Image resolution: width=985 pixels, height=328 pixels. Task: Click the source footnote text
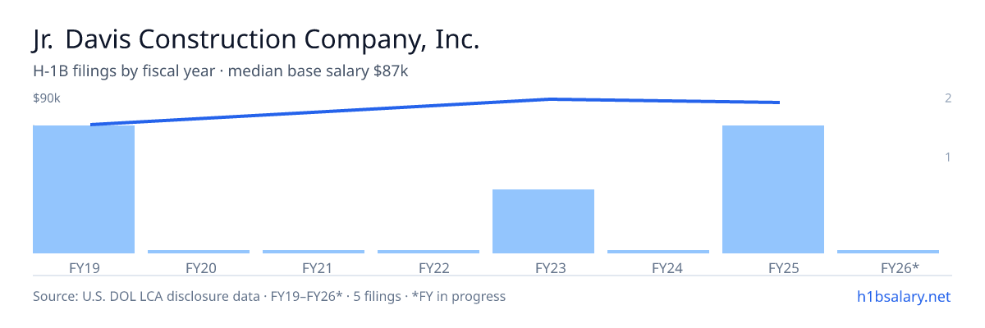click(269, 296)
